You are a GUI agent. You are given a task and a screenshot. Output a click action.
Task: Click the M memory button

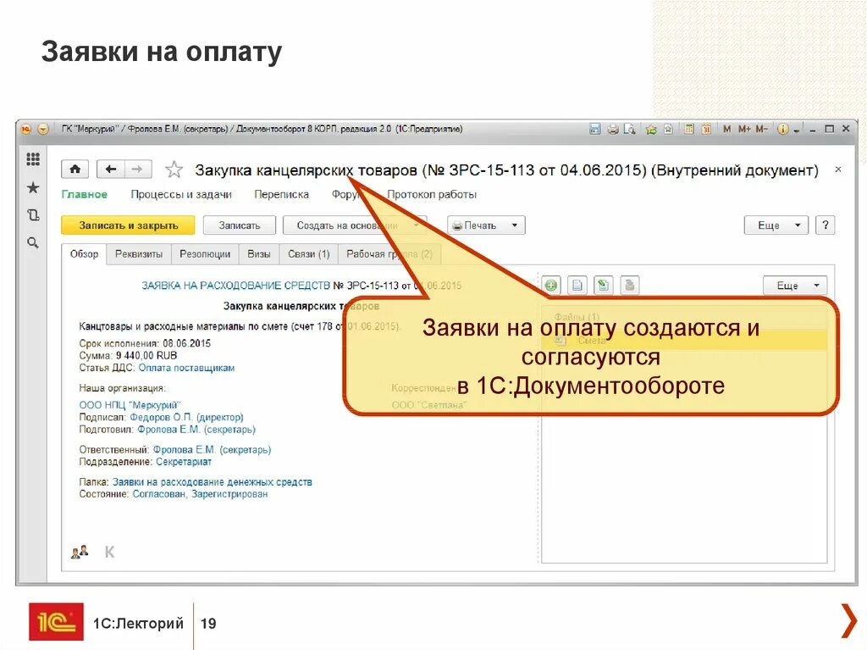pos(726,129)
